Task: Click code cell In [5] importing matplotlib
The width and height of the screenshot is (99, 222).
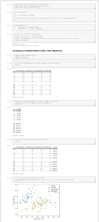Action: click(54, 57)
